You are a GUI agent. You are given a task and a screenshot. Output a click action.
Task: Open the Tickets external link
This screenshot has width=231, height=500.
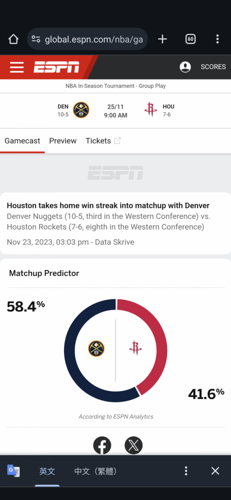(103, 141)
